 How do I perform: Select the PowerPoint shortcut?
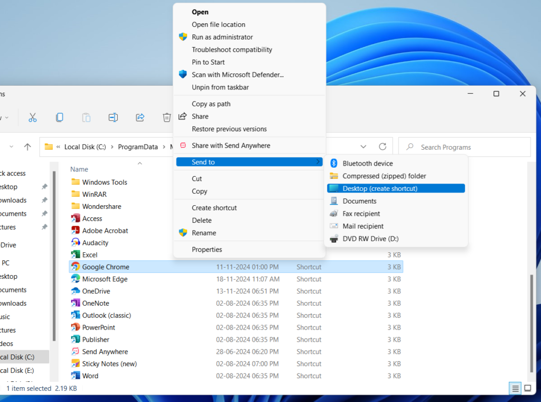pyautogui.click(x=93, y=327)
